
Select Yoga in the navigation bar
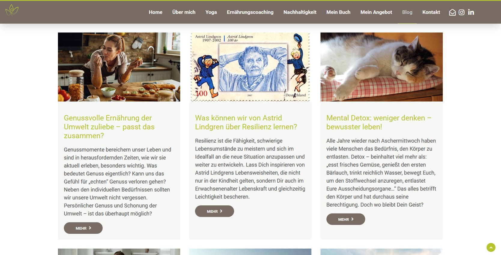[x=211, y=12]
